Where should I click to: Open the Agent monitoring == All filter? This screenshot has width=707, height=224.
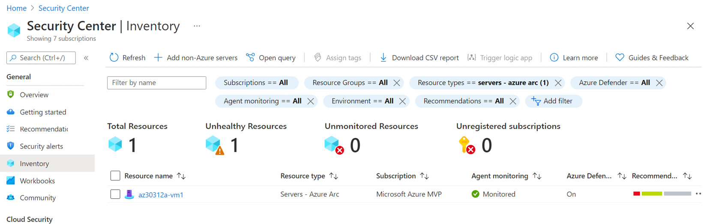point(262,101)
